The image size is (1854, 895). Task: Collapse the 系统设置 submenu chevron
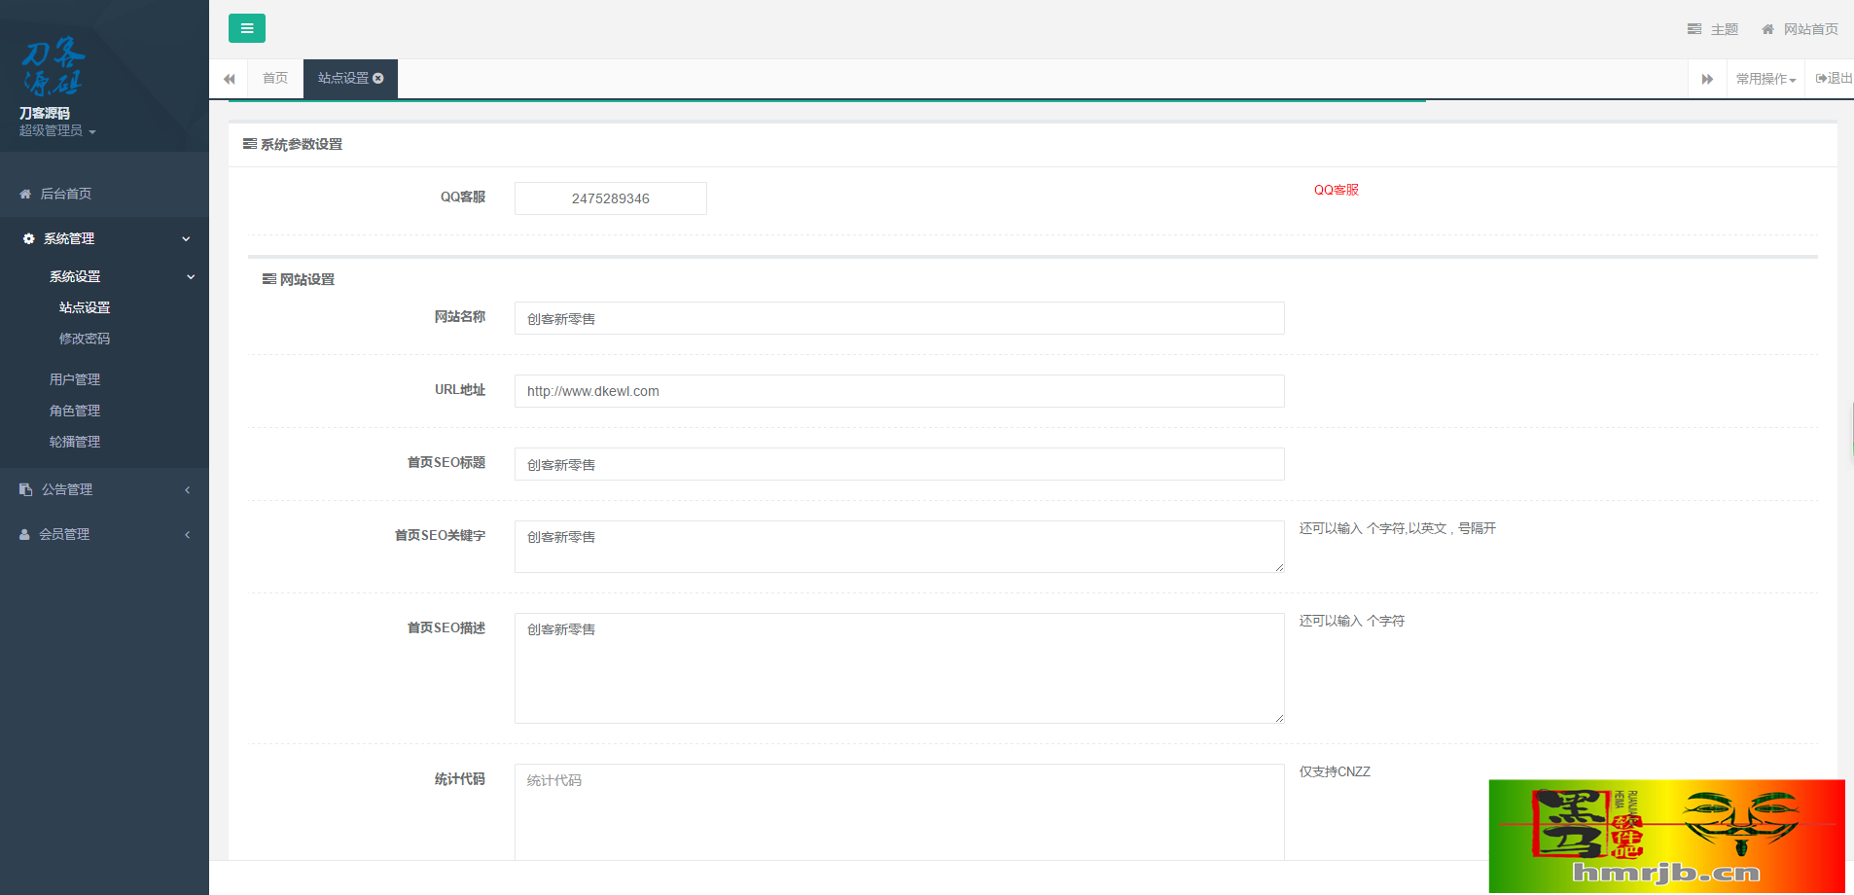(x=191, y=276)
